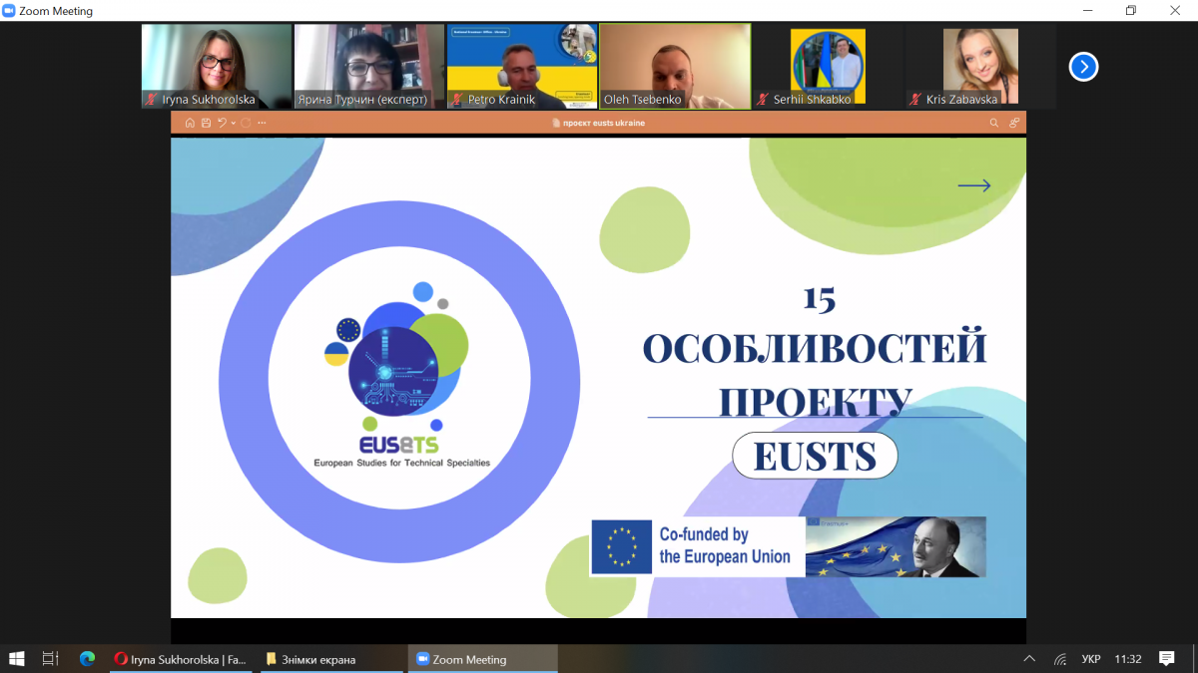Viewport: 1198px width, 673px height.
Task: Click the Zoom Meeting title bar app icon
Action: pos(9,11)
